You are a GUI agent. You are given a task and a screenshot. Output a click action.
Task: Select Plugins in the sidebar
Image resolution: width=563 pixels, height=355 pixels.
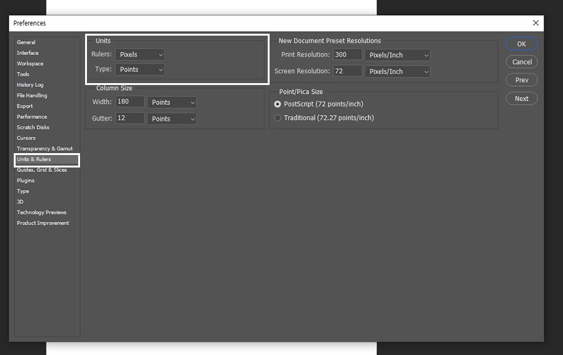(x=26, y=181)
